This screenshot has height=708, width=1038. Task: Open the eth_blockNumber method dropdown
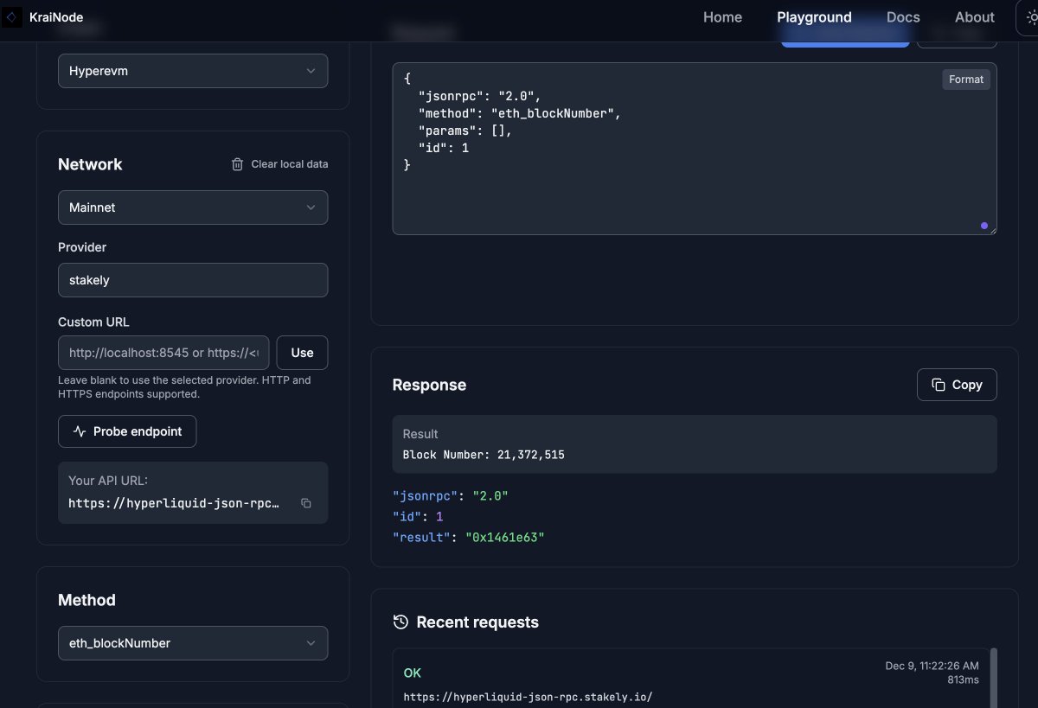[x=193, y=643]
